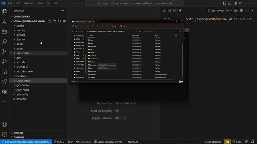Image resolution: width=257 pixels, height=144 pixels.
Task: Toggle the primary side bar layout
Action: pos(224,3)
